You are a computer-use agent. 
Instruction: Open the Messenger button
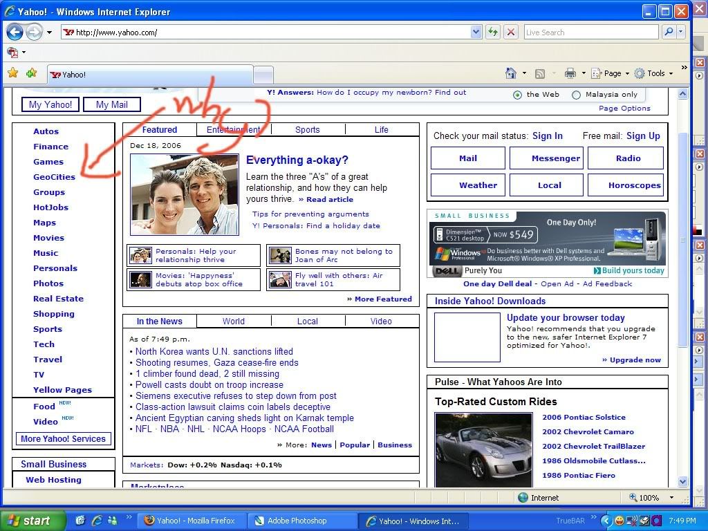(x=546, y=158)
